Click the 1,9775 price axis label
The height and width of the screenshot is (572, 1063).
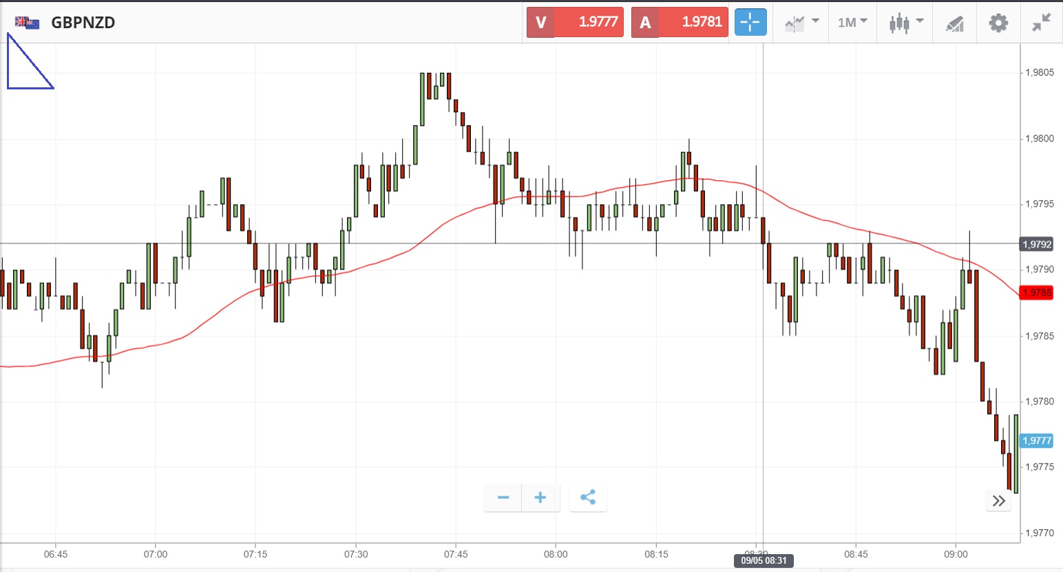coord(1040,467)
